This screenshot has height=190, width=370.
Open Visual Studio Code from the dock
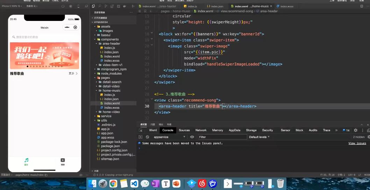(134, 183)
